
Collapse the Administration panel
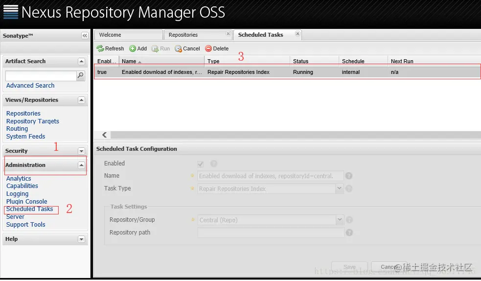click(x=82, y=165)
